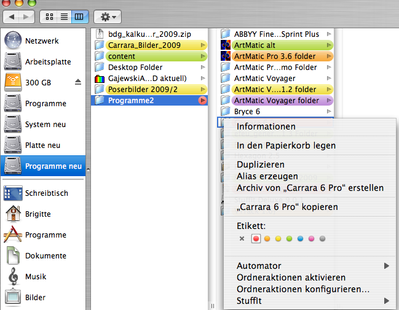
Task: Select the ArtMatic Pr…mo Folder row
Action: [x=276, y=68]
